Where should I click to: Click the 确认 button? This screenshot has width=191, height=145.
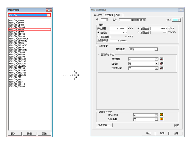pos(149,133)
